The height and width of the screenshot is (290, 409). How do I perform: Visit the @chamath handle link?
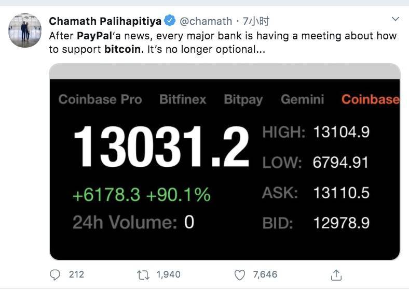(x=206, y=21)
